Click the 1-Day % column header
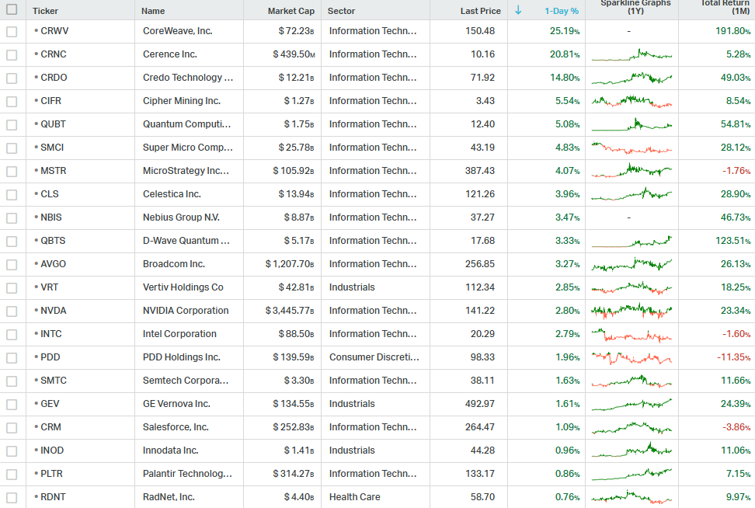The image size is (755, 508). coord(562,11)
